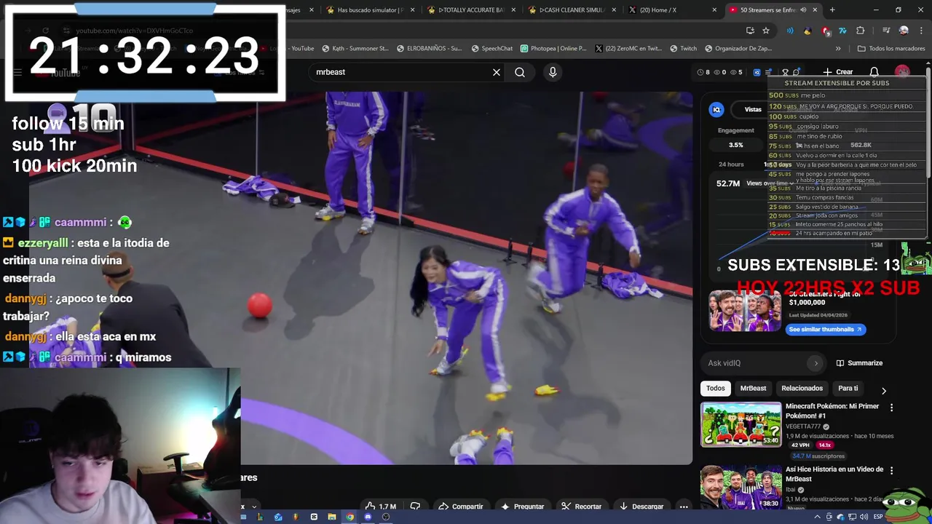Open the ELROBANIÑOS bookmark
This screenshot has width=932, height=524.
click(430, 49)
